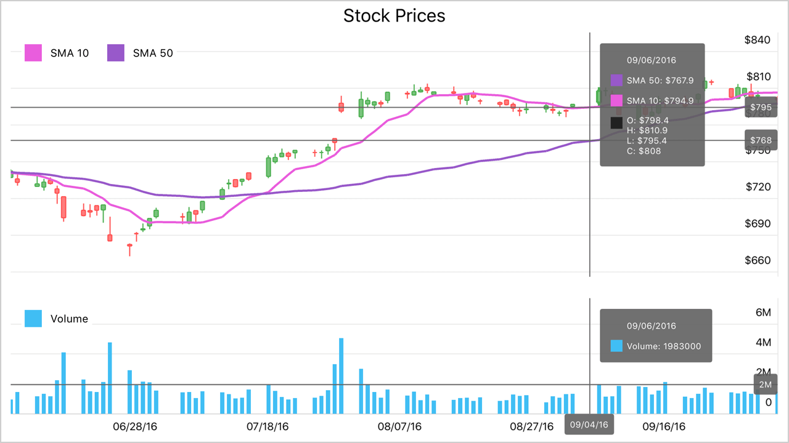This screenshot has width=789, height=443.
Task: Click the $840 price axis label
Action: coord(758,40)
